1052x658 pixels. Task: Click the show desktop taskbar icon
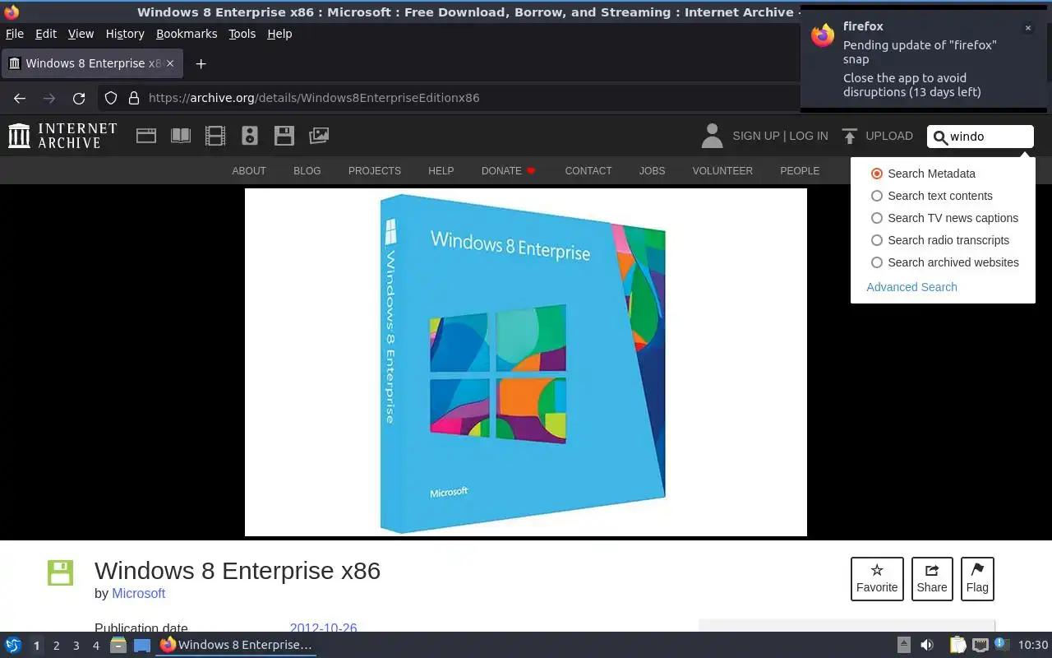pyautogui.click(x=142, y=645)
